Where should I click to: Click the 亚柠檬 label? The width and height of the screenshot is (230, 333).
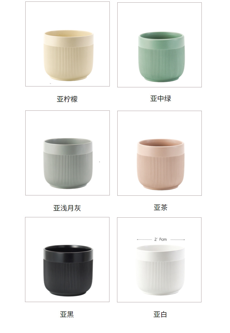click(x=67, y=99)
